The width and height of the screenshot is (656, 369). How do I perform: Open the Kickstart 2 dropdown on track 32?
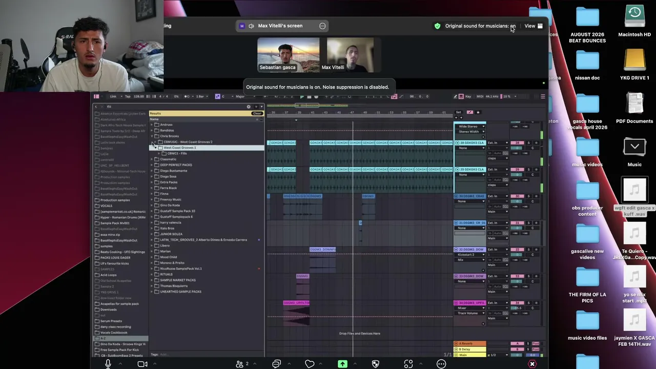coord(471,255)
